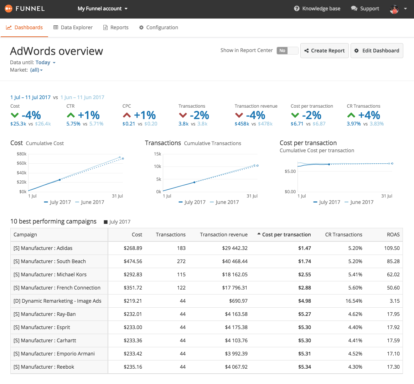The height and width of the screenshot is (384, 414).
Task: Click the 1 Jul – 11 Jul 2017 date range
Action: click(30, 97)
